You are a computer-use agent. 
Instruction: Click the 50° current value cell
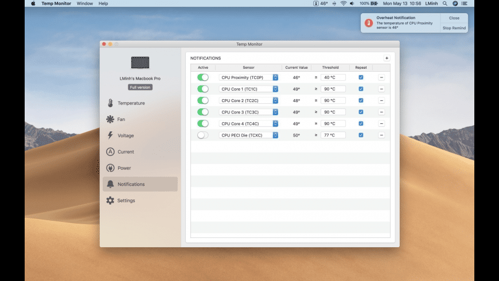297,135
